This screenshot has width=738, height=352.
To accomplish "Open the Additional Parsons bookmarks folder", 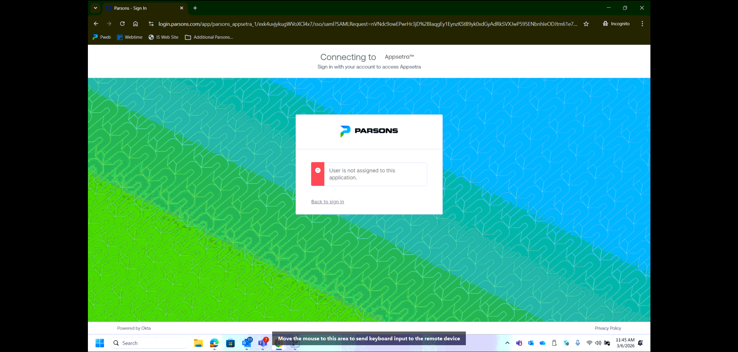I will coord(209,37).
